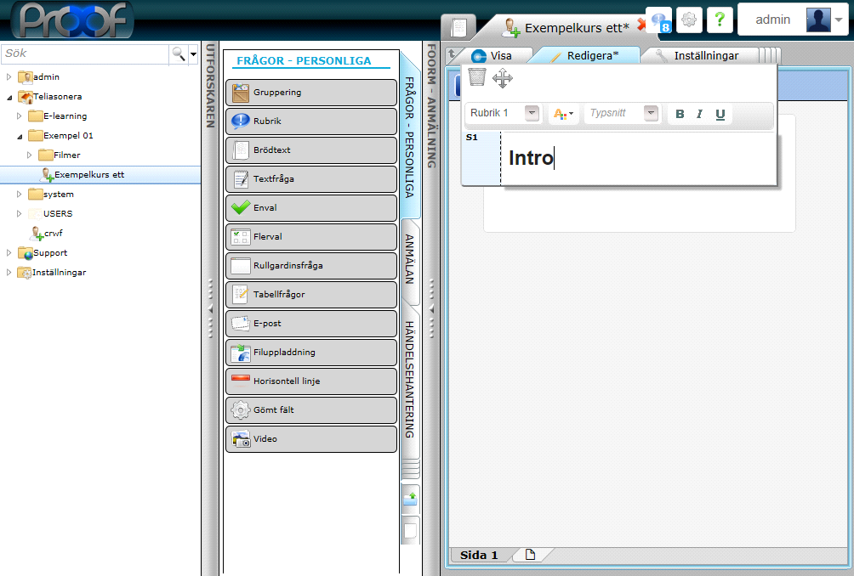Viewport: 854px width, 576px height.
Task: Click the move element arrows icon
Action: 503,79
